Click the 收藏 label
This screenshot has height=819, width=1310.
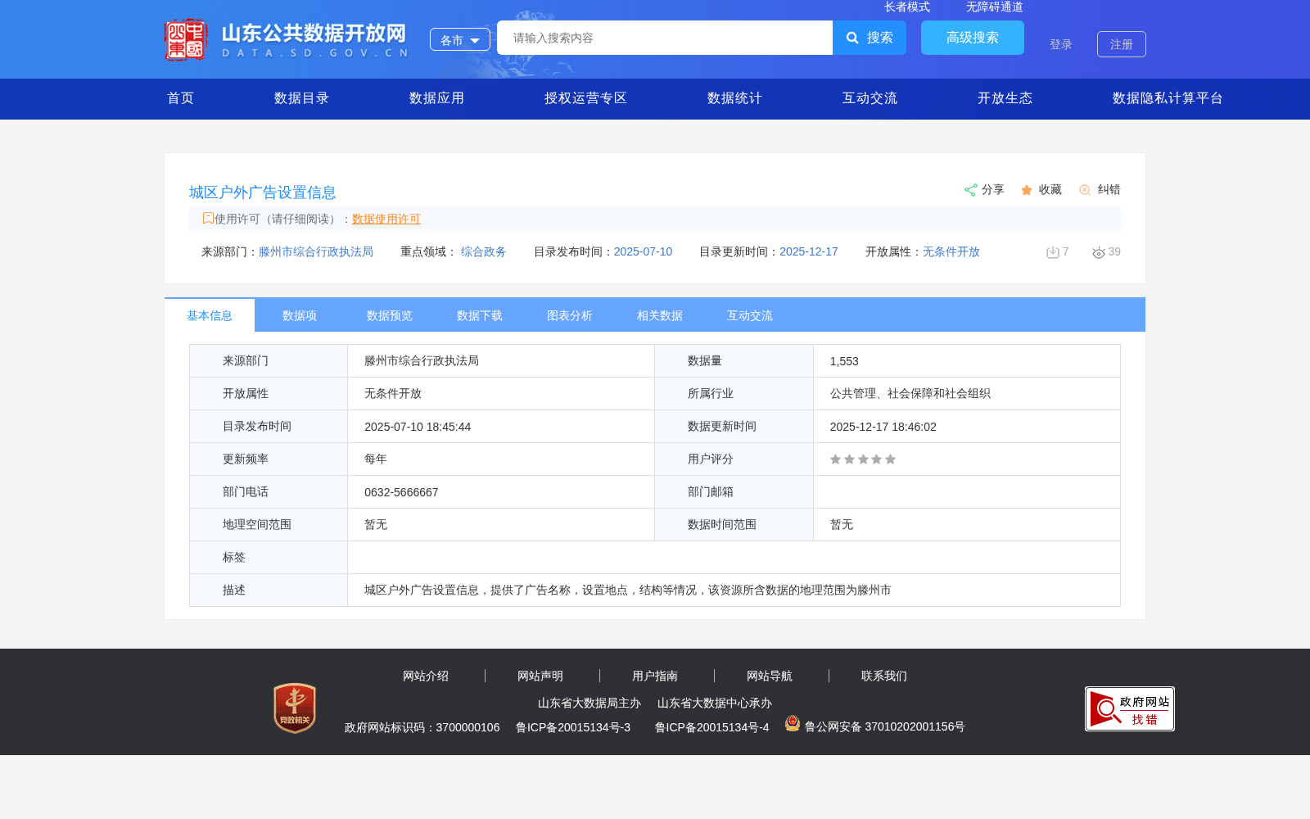tap(1050, 189)
